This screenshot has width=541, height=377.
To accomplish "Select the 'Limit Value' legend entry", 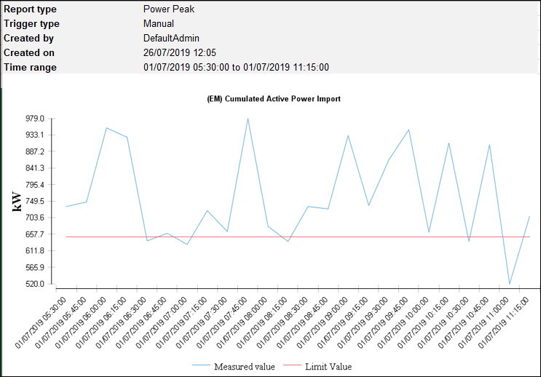I will pos(327,366).
